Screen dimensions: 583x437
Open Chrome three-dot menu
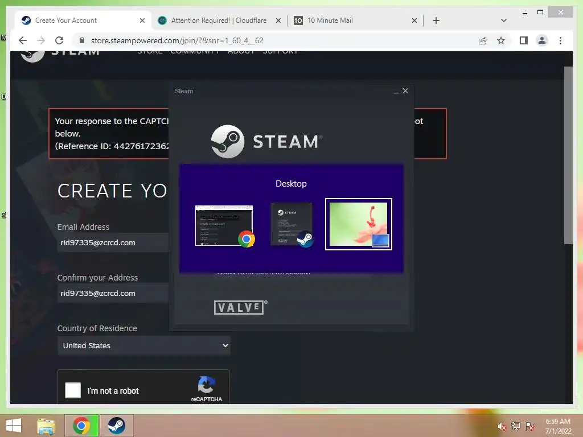(x=560, y=40)
